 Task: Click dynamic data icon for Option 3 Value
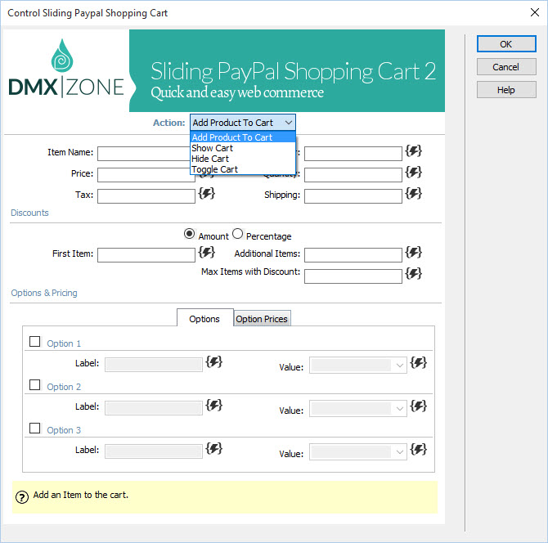418,449
